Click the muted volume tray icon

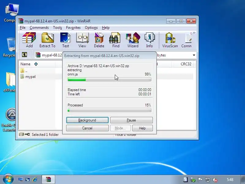[x=215, y=180]
